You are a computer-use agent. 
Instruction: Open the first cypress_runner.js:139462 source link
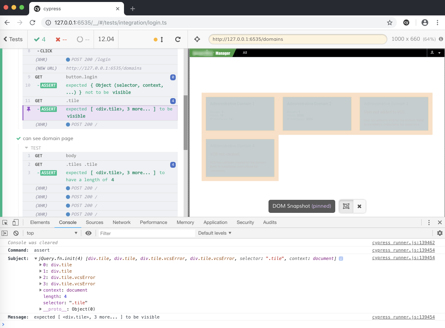[x=403, y=243]
